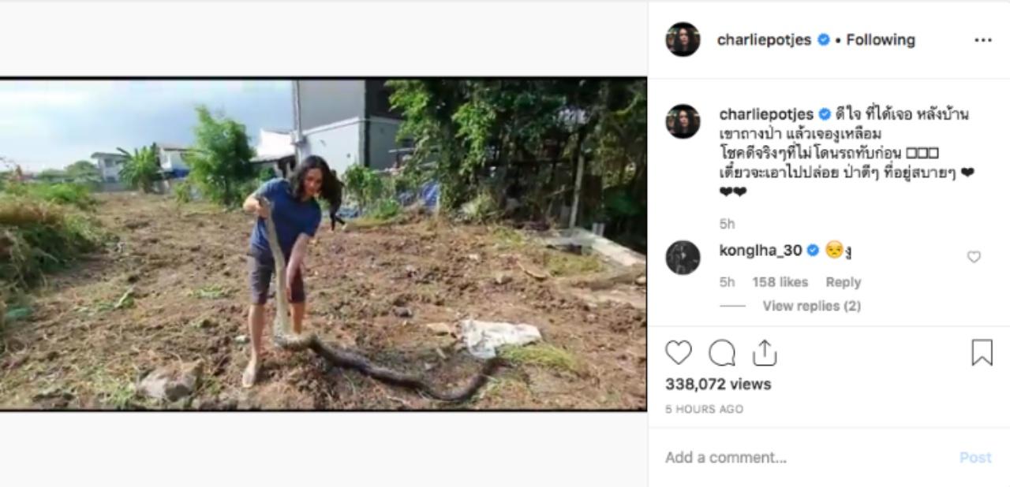Image resolution: width=1010 pixels, height=487 pixels.
Task: Share the post using the share icon
Action: point(764,354)
